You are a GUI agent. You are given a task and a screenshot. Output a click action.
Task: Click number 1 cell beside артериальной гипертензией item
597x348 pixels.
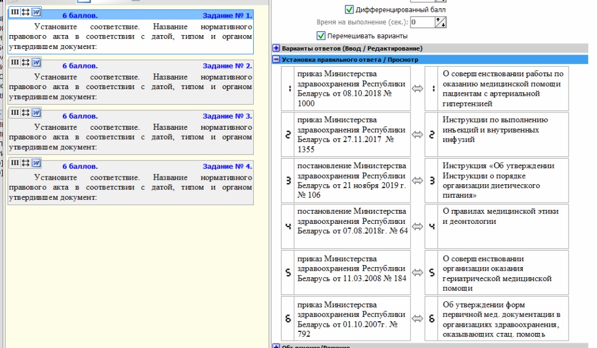432,89
